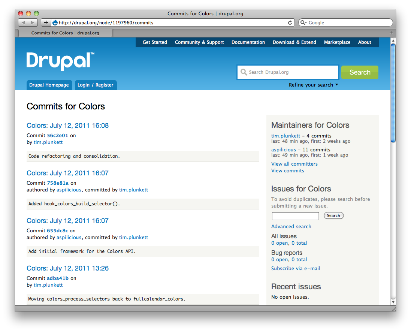
Task: Add bookmark with the plus button
Action: [x=46, y=22]
